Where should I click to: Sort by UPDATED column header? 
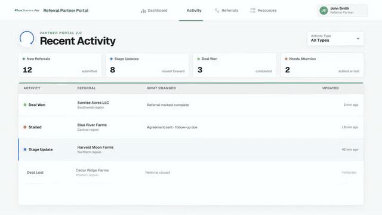pos(330,88)
